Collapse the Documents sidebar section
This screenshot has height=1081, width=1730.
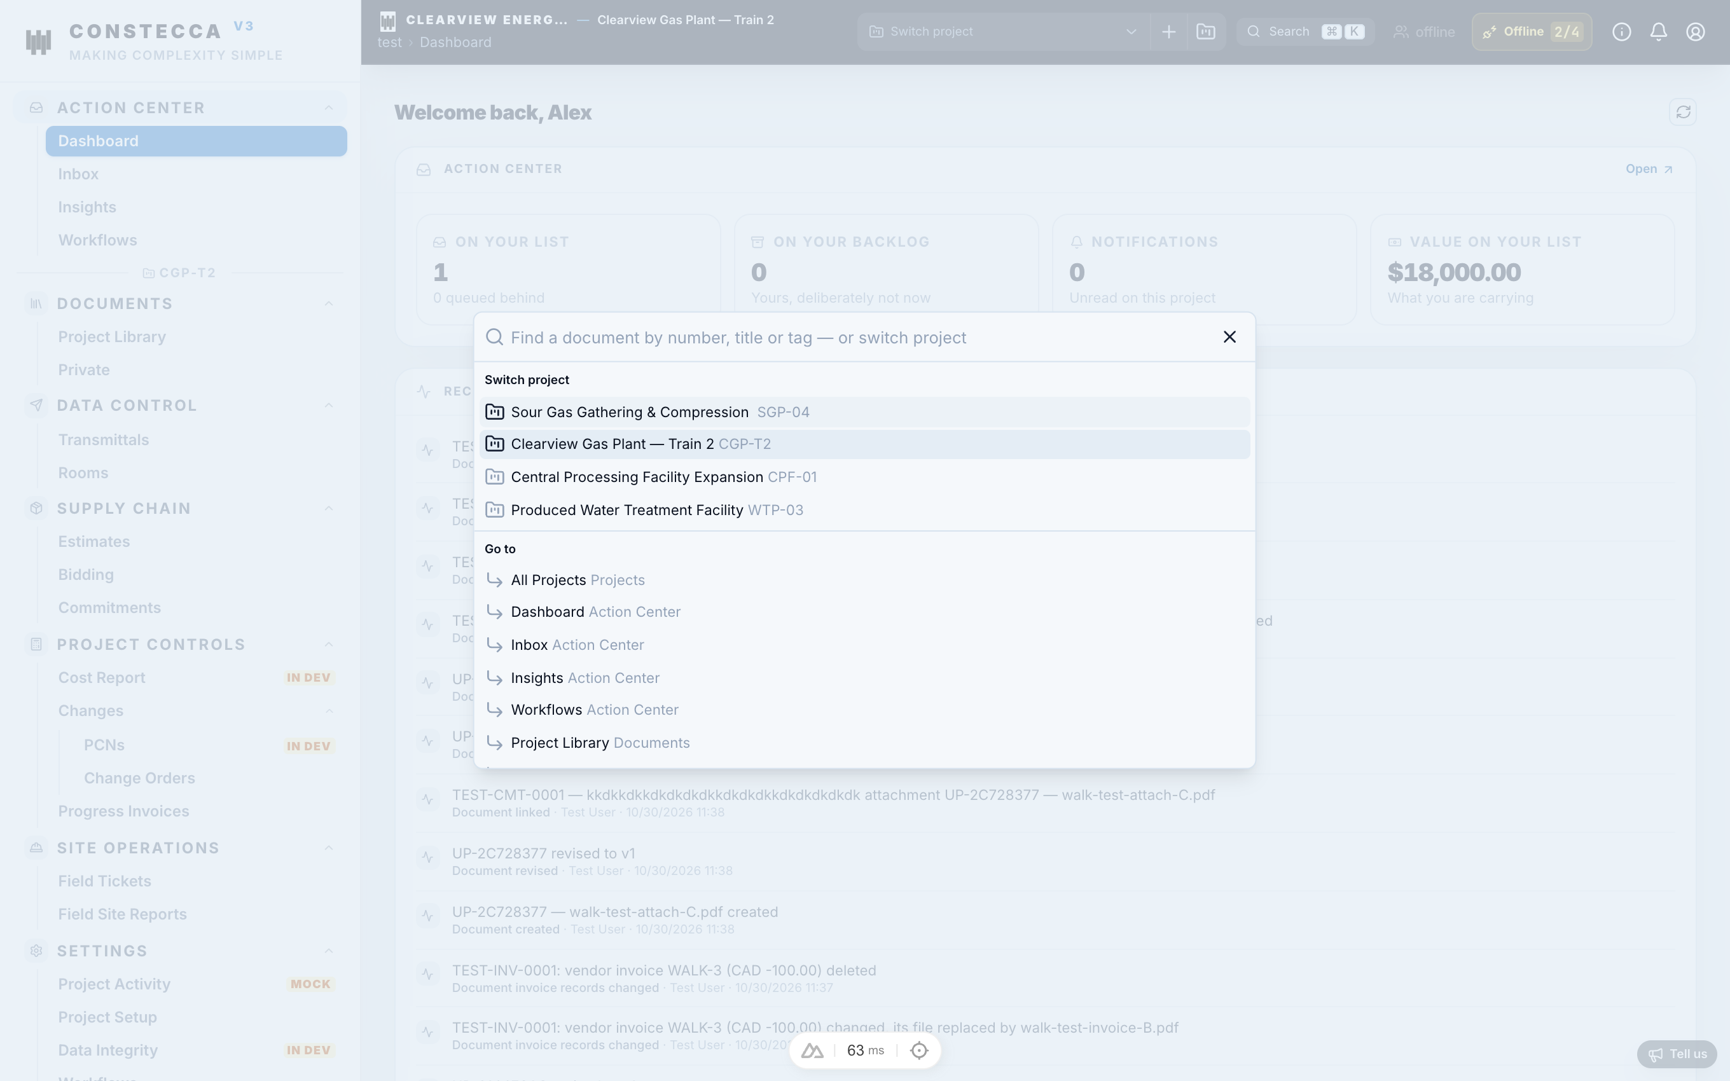tap(329, 304)
